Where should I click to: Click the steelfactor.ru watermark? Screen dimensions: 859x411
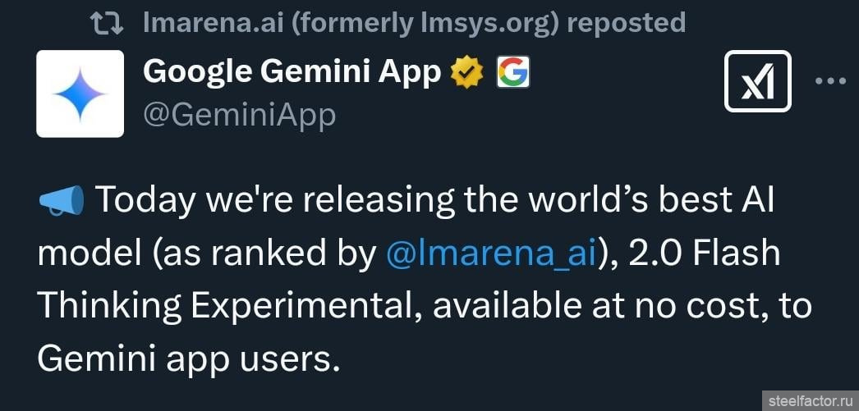click(x=809, y=400)
